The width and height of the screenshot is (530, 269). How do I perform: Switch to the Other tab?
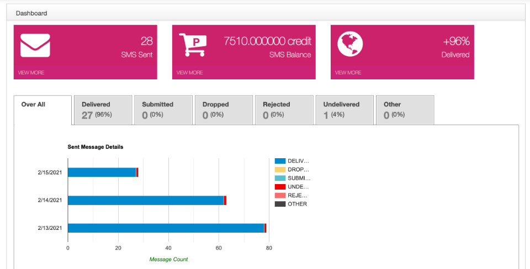[x=405, y=110]
